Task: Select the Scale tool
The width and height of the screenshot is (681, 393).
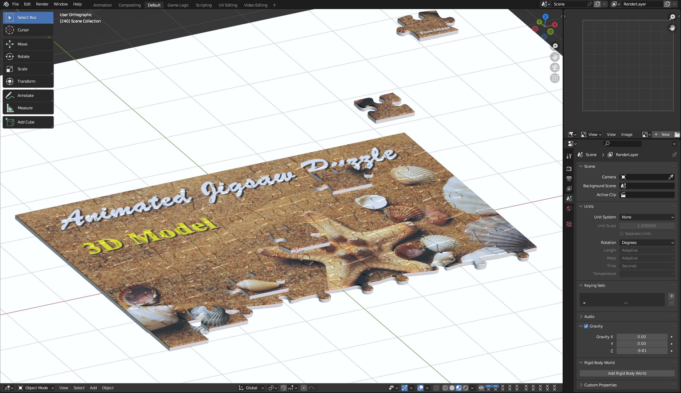Action: [x=28, y=69]
